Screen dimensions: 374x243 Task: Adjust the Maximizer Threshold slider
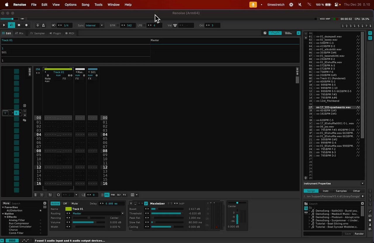[167, 213]
